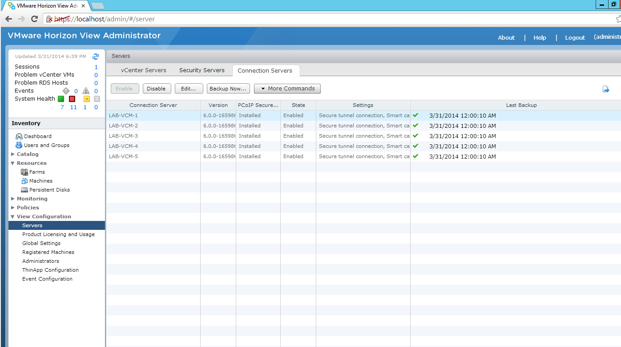Click the green backup checkmark for LAB-VCM-3
Image resolution: width=621 pixels, height=347 pixels.
point(415,135)
